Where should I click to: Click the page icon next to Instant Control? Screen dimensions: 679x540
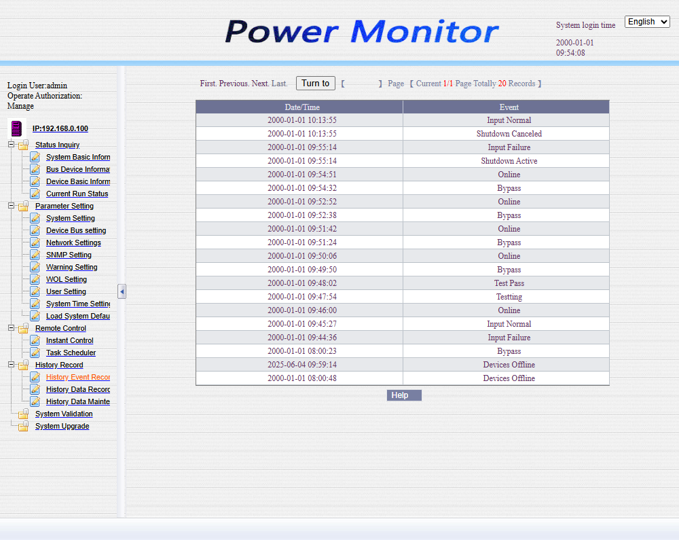35,340
